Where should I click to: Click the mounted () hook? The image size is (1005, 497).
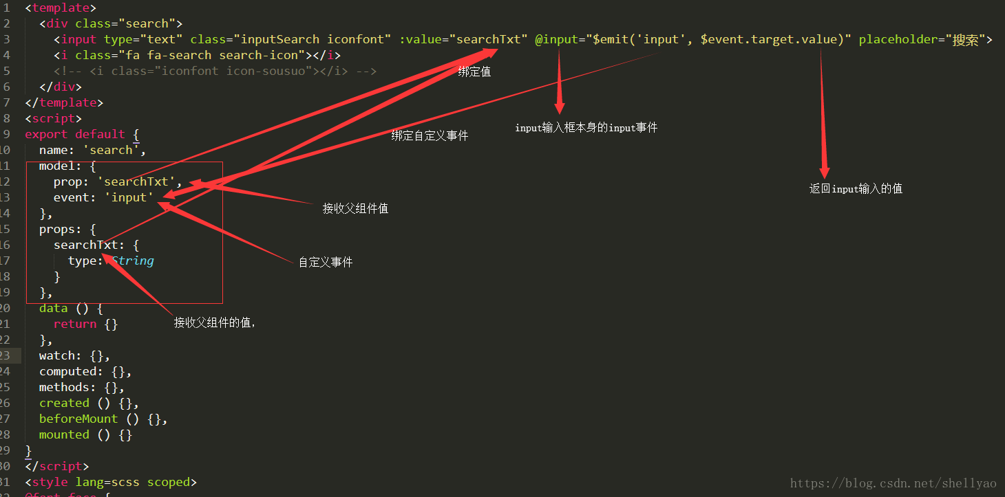click(85, 434)
